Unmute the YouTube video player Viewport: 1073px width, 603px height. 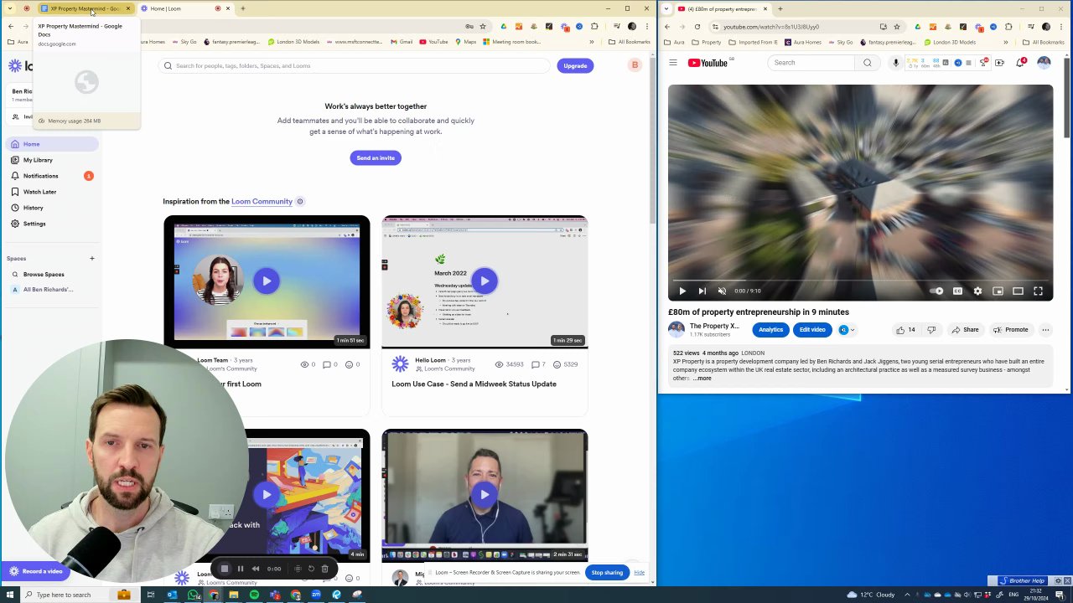pyautogui.click(x=722, y=291)
